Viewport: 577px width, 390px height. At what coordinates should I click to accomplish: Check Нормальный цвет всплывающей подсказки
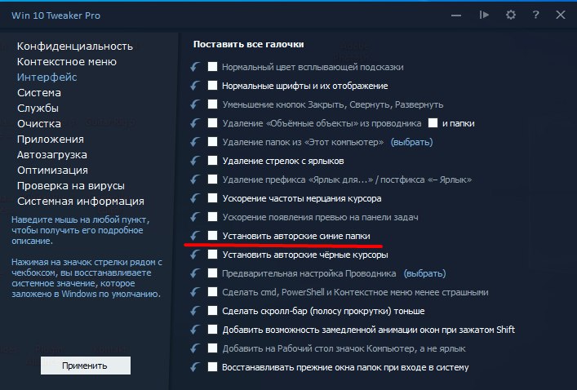click(x=212, y=66)
